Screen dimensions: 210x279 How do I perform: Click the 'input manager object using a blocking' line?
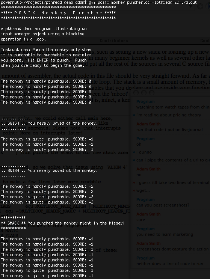(43, 34)
